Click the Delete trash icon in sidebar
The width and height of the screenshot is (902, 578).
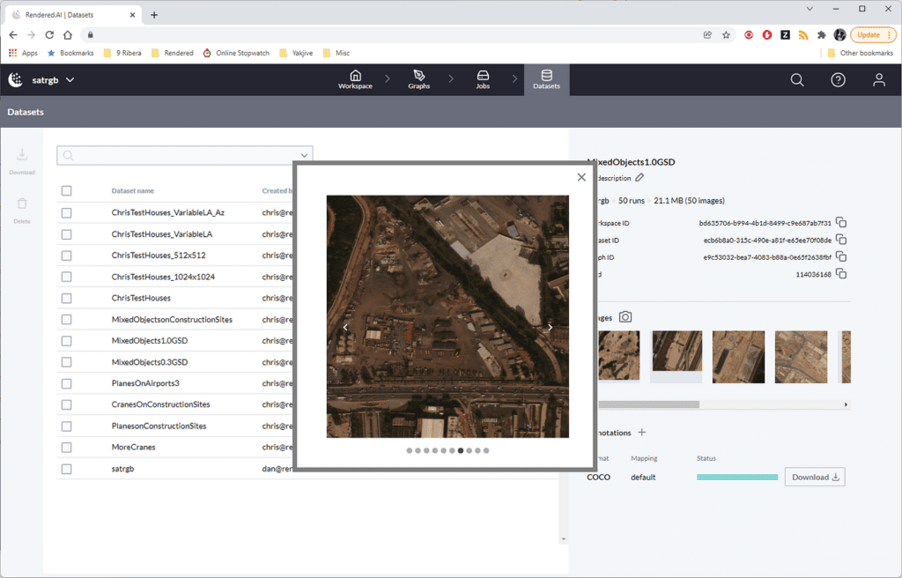coord(22,210)
